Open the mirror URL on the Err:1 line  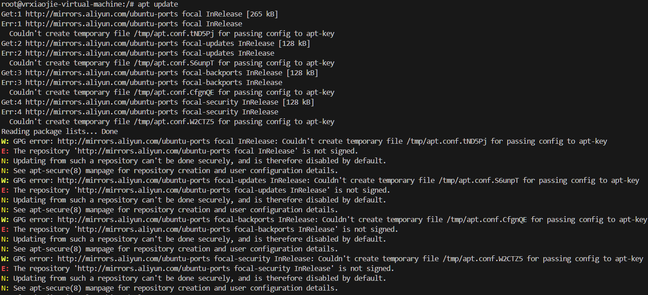[x=102, y=24]
